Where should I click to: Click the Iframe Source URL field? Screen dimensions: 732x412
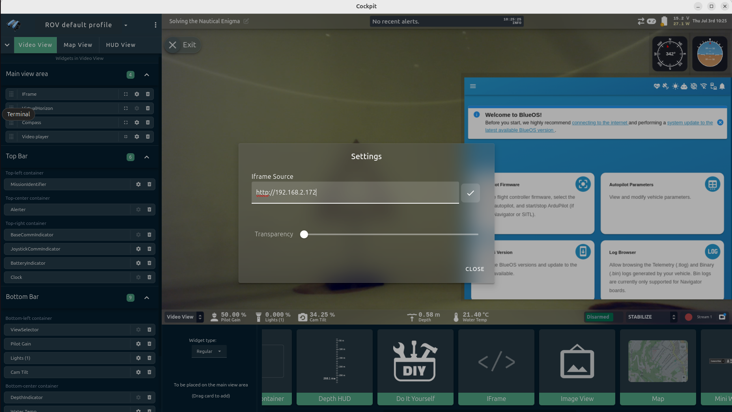(355, 192)
